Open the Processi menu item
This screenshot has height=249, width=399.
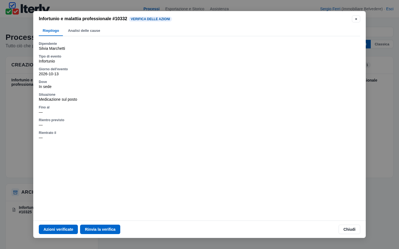point(152,9)
